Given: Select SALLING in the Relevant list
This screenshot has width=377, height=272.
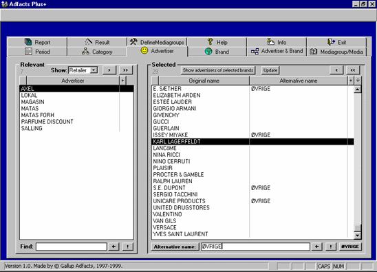Looking at the screenshot, I should pyautogui.click(x=76, y=128).
